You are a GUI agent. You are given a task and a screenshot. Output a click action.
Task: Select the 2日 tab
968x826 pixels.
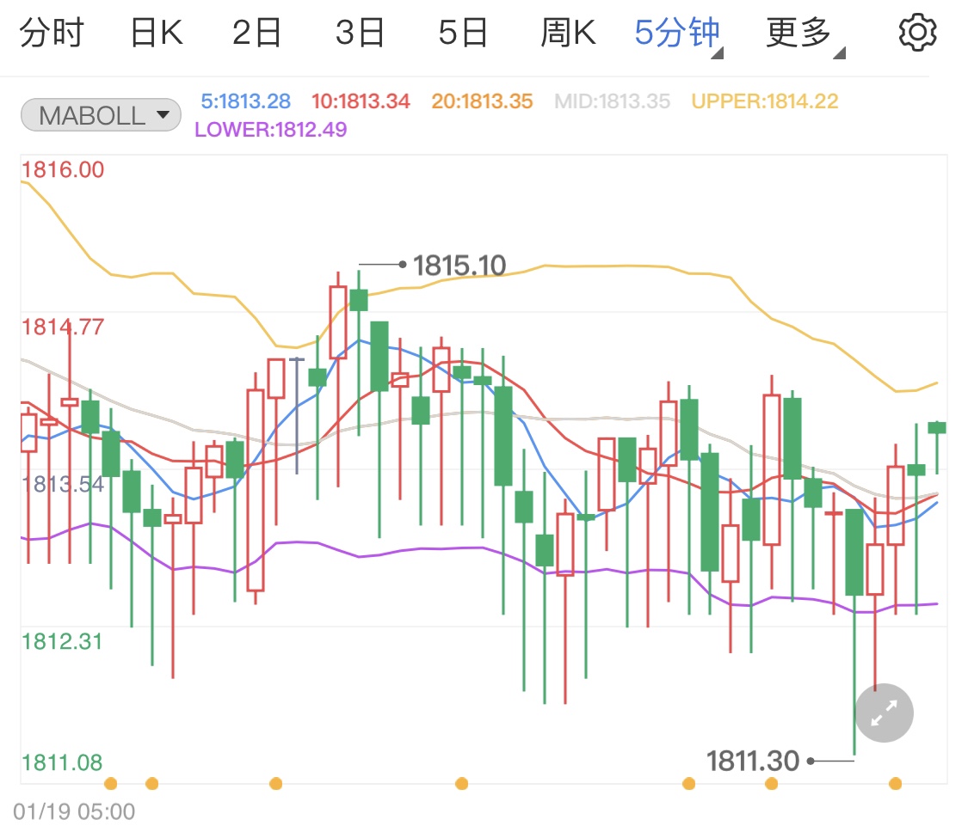[x=256, y=33]
